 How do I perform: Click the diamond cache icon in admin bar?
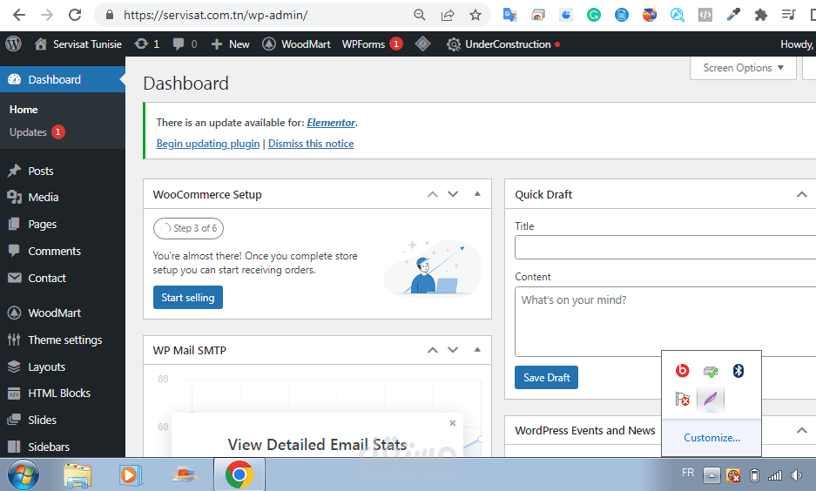coord(422,44)
